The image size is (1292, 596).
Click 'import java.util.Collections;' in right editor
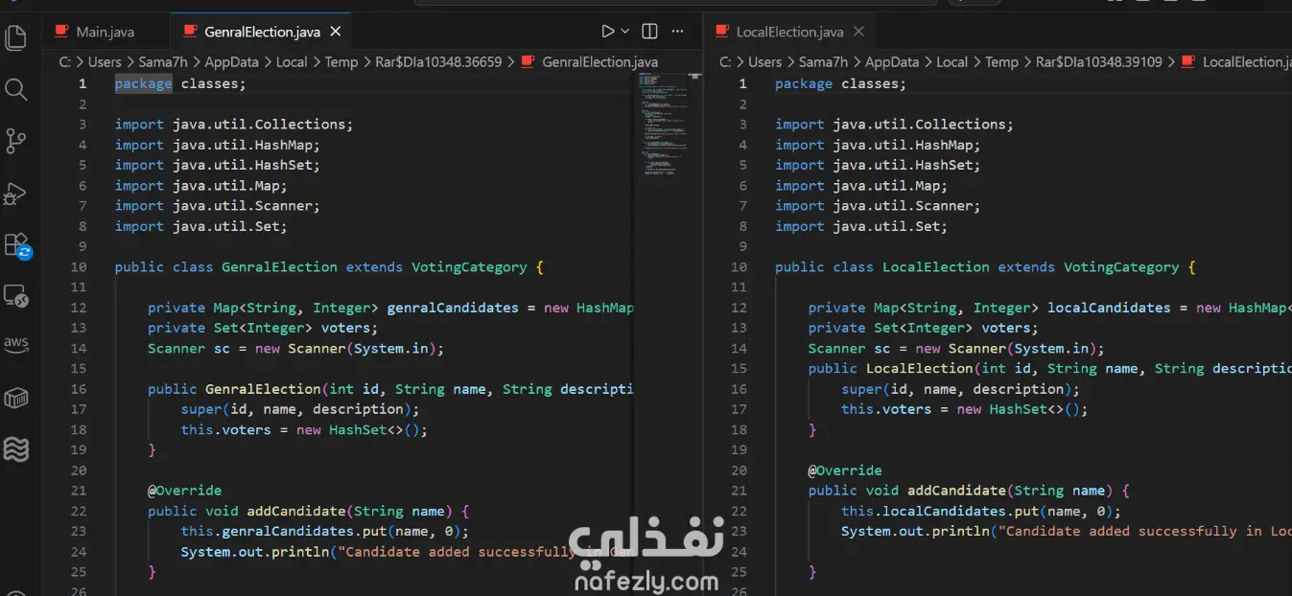click(x=894, y=125)
